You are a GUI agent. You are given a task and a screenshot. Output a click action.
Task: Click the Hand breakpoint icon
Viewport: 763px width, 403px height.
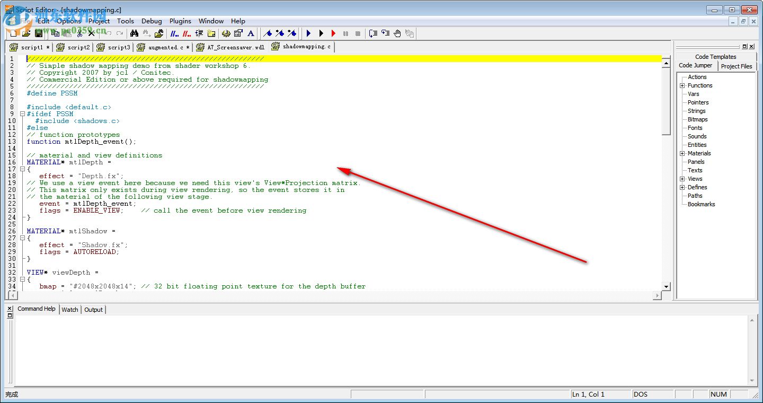click(x=397, y=33)
